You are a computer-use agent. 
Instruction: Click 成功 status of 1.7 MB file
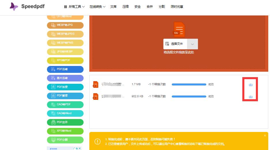tap(211, 84)
